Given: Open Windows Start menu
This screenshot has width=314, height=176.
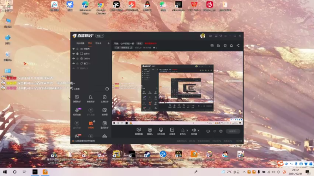Looking at the screenshot, I should click(5, 172).
